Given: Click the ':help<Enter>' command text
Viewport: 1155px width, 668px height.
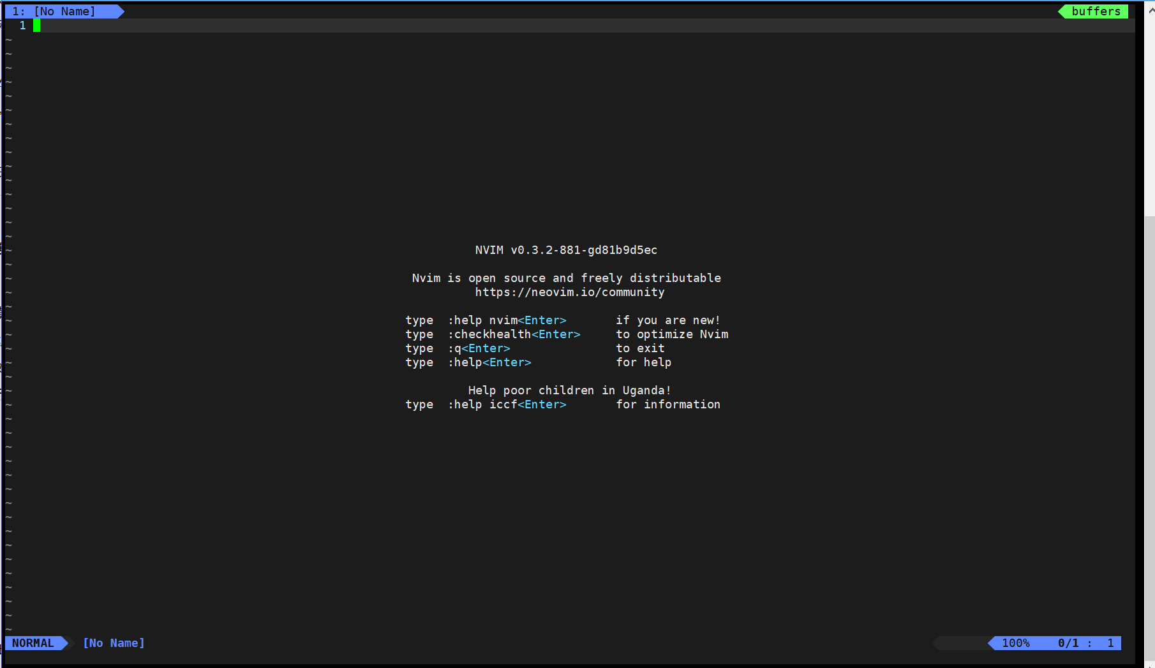Looking at the screenshot, I should (489, 362).
